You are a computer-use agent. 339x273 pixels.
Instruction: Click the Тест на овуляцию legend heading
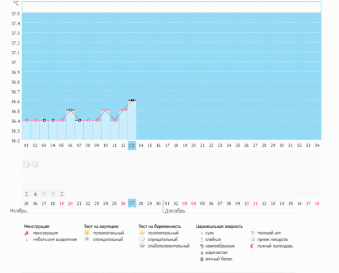tap(101, 227)
